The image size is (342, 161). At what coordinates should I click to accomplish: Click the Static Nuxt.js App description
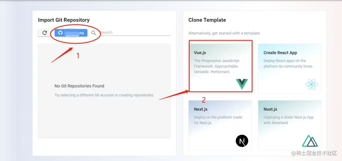point(288,120)
